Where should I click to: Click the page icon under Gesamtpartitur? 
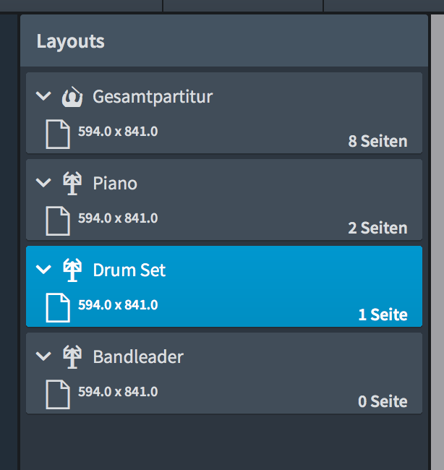point(58,134)
